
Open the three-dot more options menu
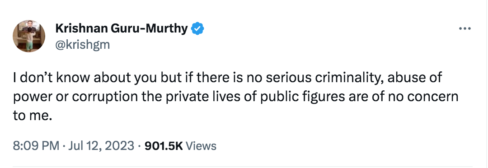pos(465,28)
